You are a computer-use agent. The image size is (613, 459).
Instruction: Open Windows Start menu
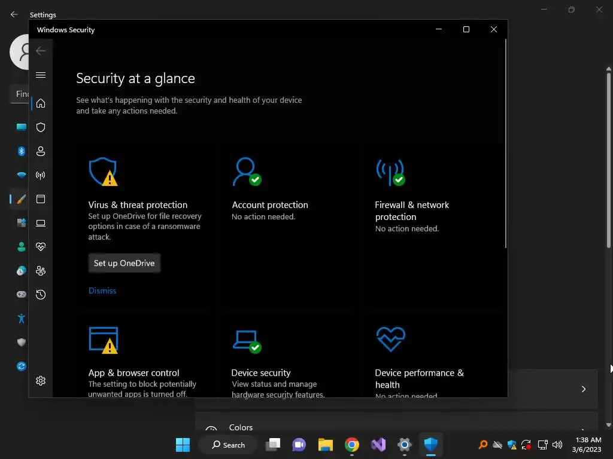pos(183,445)
